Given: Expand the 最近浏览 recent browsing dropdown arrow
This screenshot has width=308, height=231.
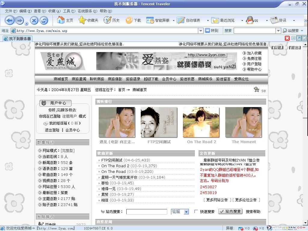Looking at the screenshot, I should pyautogui.click(x=242, y=20).
